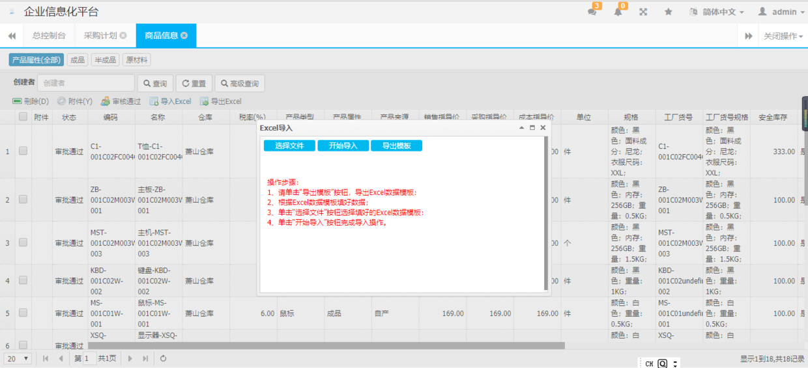Click the favorites star icon
The image size is (808, 368).
(668, 12)
